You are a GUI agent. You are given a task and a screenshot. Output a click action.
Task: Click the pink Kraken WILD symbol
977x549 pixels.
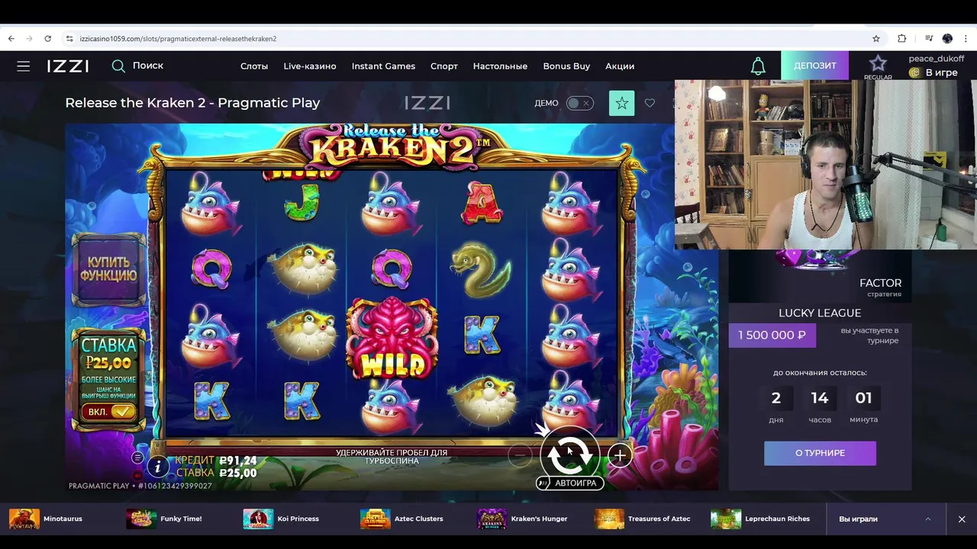[392, 338]
